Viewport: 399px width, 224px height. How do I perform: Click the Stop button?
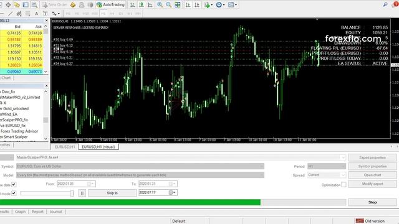pos(372,202)
